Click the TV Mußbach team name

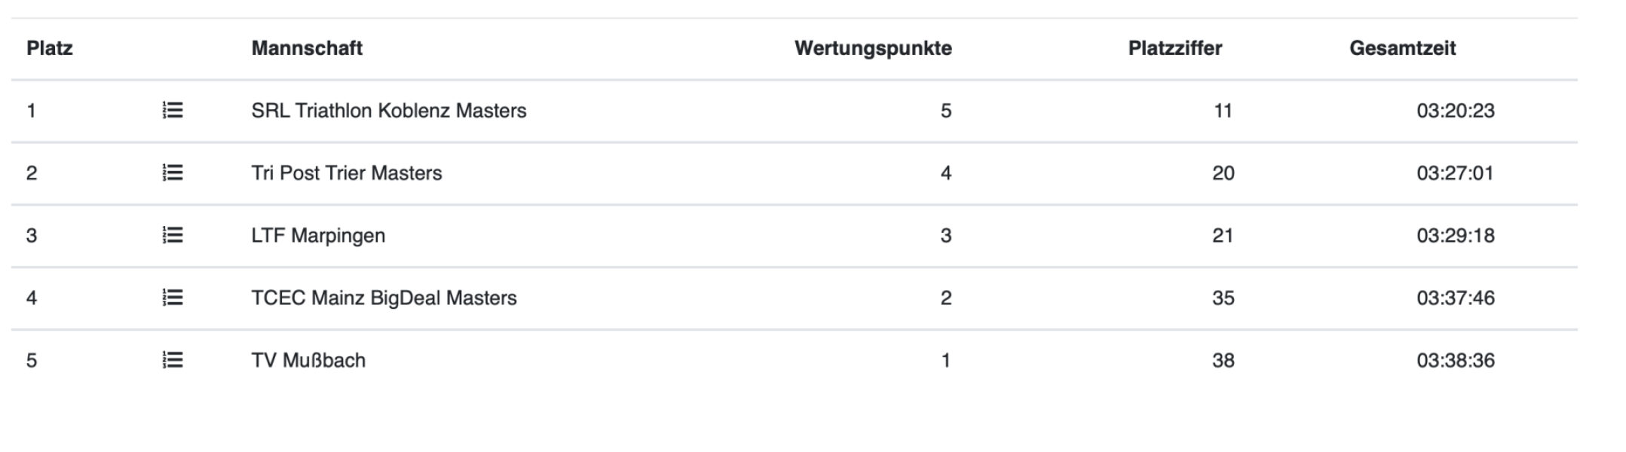(308, 361)
